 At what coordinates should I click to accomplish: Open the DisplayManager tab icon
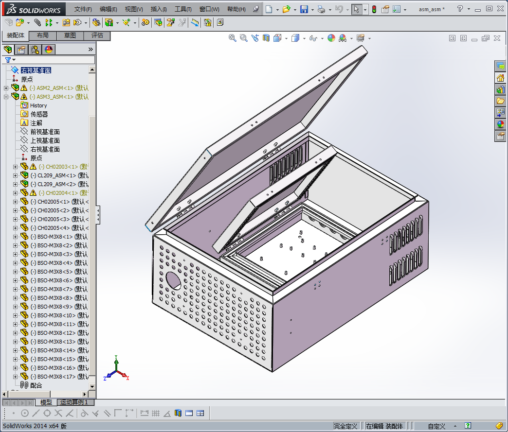[49, 50]
